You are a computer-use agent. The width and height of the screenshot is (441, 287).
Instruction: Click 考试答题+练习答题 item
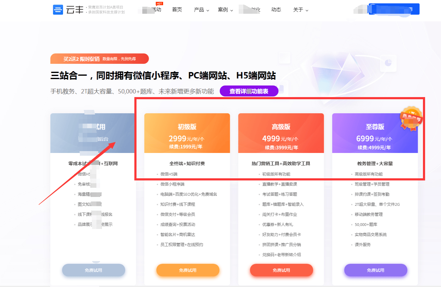[x=279, y=194]
